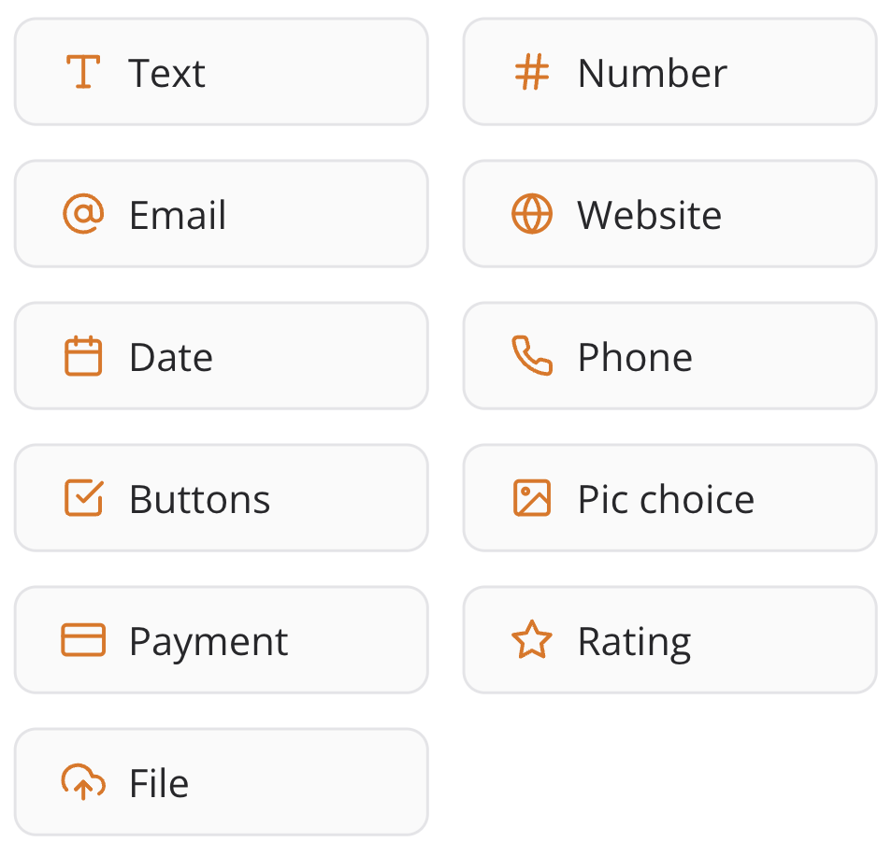Image resolution: width=892 pixels, height=856 pixels.
Task: Click the at-sign Email icon
Action: (x=83, y=214)
